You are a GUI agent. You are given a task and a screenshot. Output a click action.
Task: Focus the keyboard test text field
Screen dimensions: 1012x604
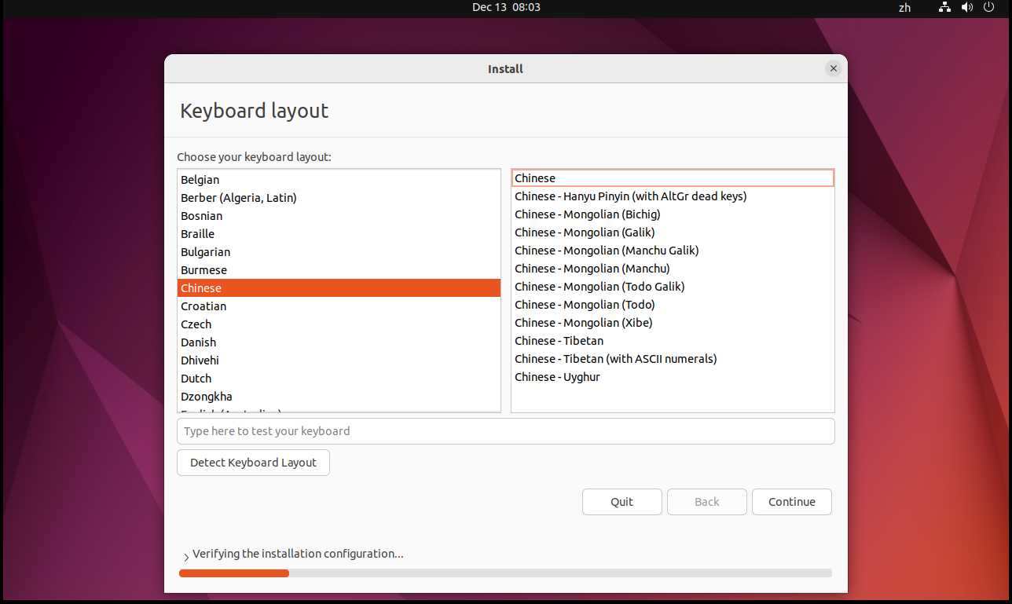505,431
